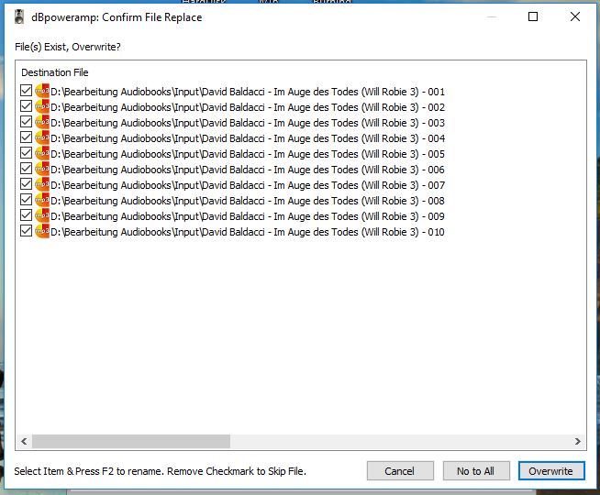Viewport: 600px width, 495px height.
Task: Click the file icon for track 003
Action: pos(41,123)
